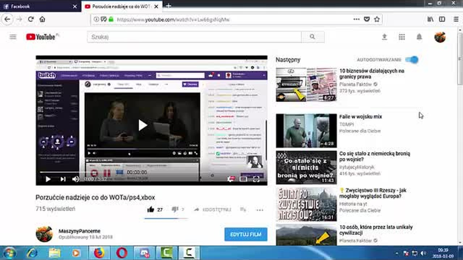Toggle the Autoodtwarzanie autoplay switch

click(412, 60)
